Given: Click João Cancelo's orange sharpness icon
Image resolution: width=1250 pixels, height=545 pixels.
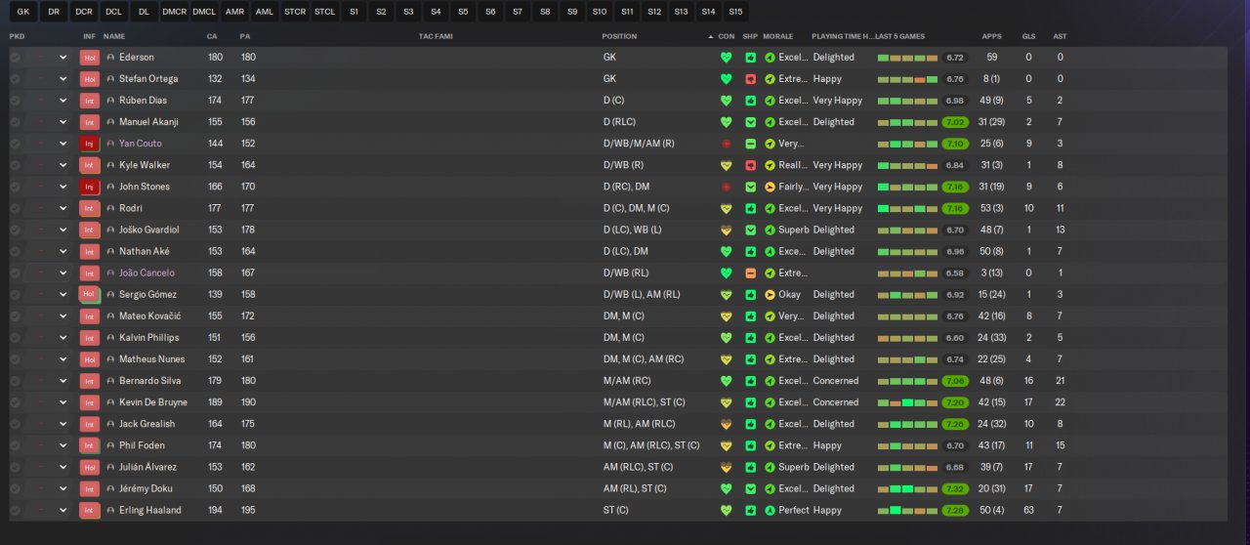Looking at the screenshot, I should click(x=750, y=272).
